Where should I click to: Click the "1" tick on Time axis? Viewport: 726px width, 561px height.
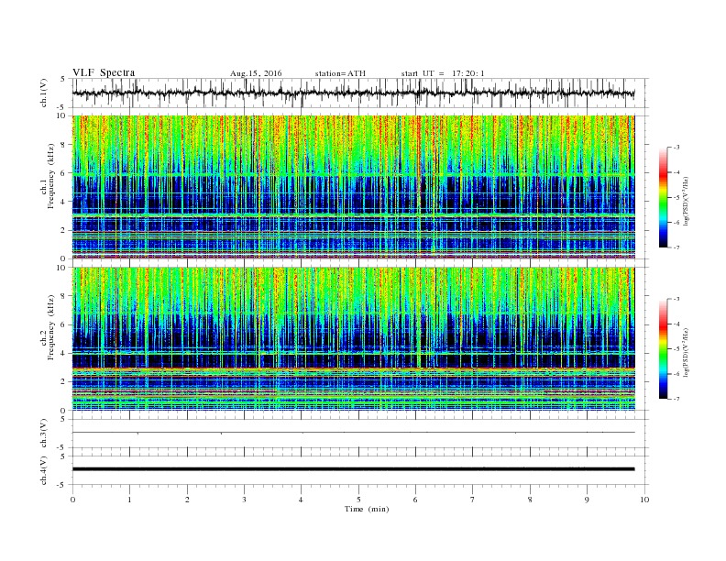(x=129, y=500)
